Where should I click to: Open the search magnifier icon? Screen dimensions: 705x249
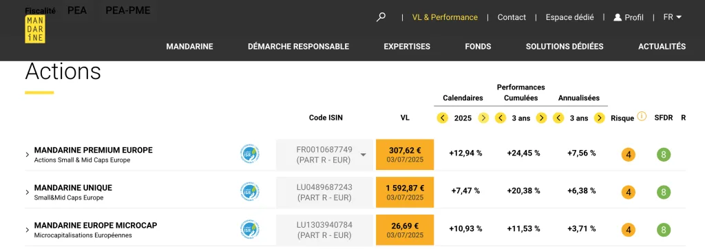click(381, 17)
